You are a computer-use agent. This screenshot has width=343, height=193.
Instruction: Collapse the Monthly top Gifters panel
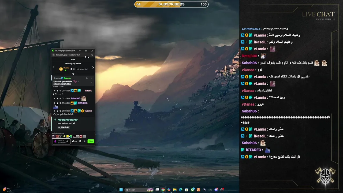73,74
